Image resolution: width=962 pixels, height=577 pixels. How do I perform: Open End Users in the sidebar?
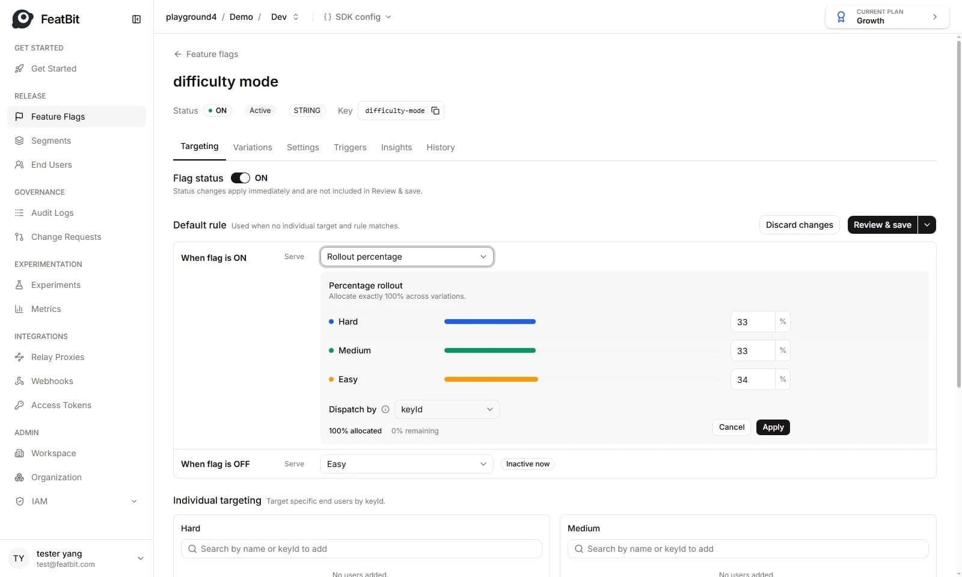coord(77,165)
